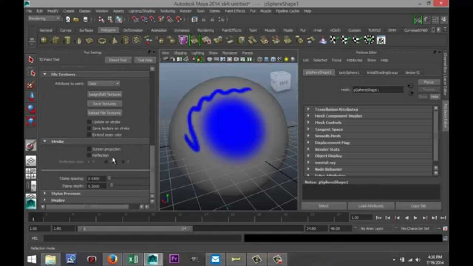Click the New Scene icon
The width and height of the screenshot is (473, 266).
[68, 19]
